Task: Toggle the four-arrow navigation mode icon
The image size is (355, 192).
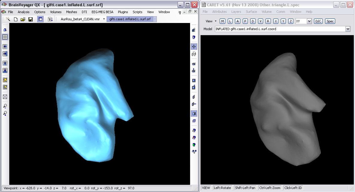Action: 194,47
